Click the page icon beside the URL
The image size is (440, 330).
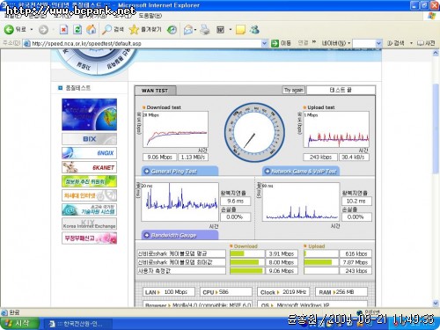pyautogui.click(x=27, y=43)
